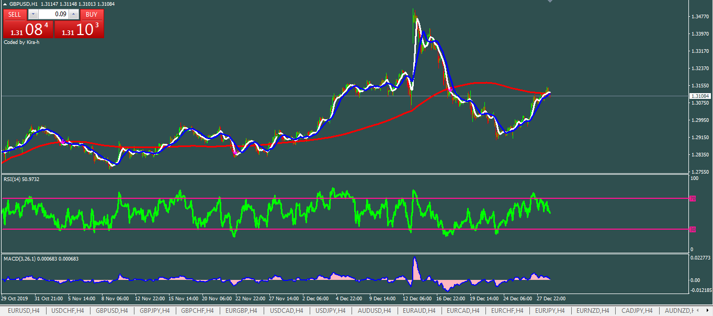The image size is (713, 316).
Task: Click the current price label 1.31084
Action: coord(699,96)
